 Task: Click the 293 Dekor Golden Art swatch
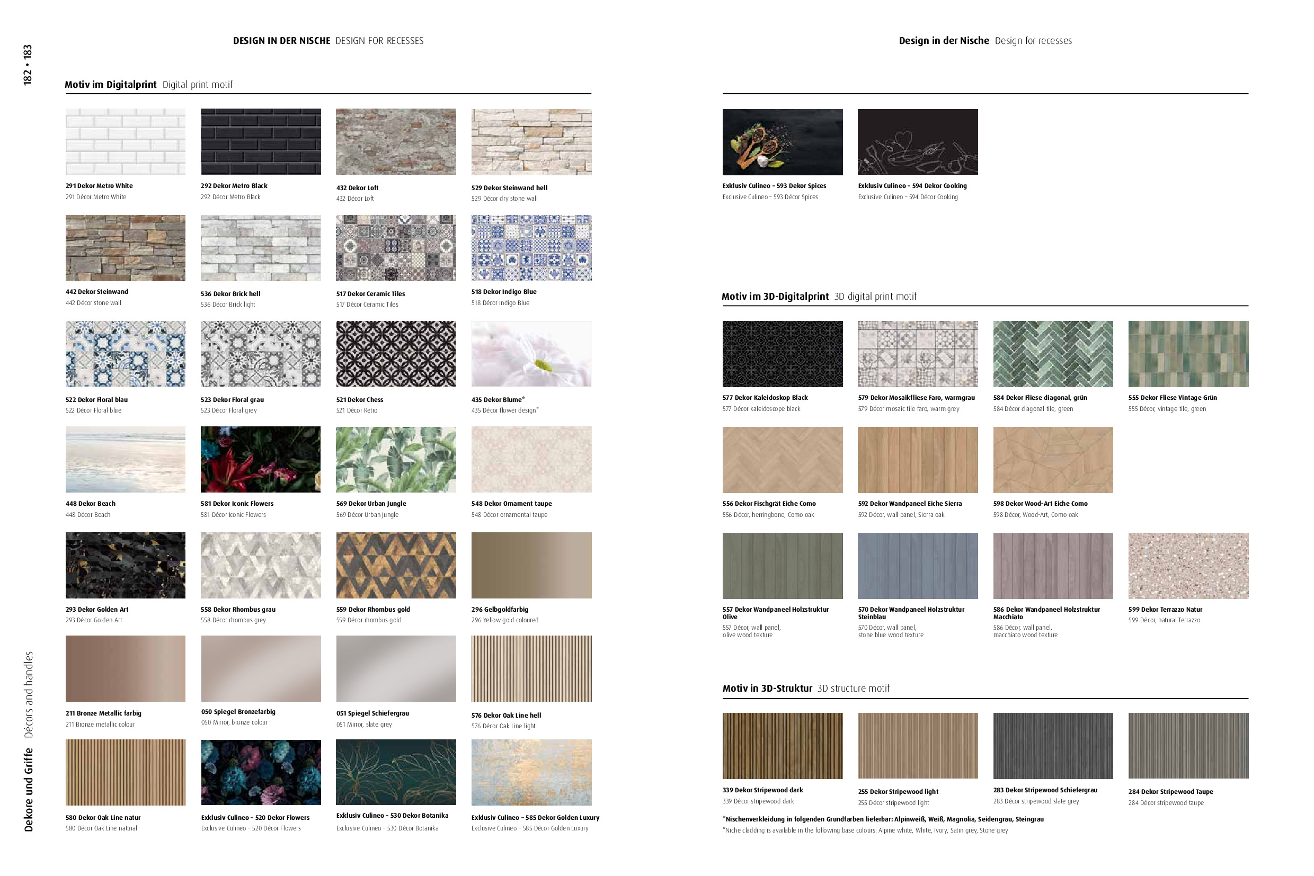pos(125,565)
